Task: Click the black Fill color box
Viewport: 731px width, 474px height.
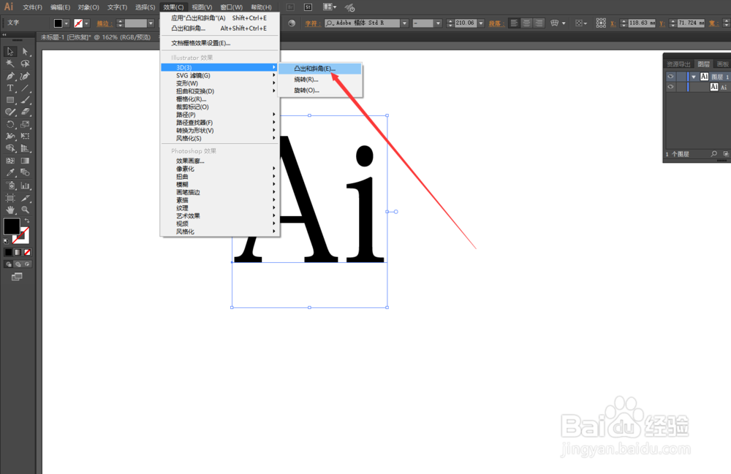Action: 12,226
